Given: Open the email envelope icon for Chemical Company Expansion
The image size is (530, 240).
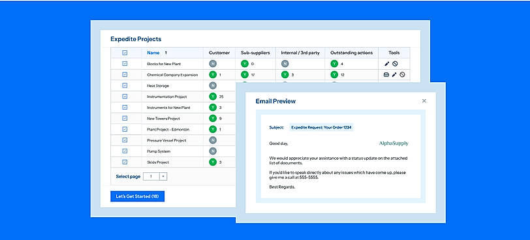Looking at the screenshot, I should pyautogui.click(x=386, y=75).
